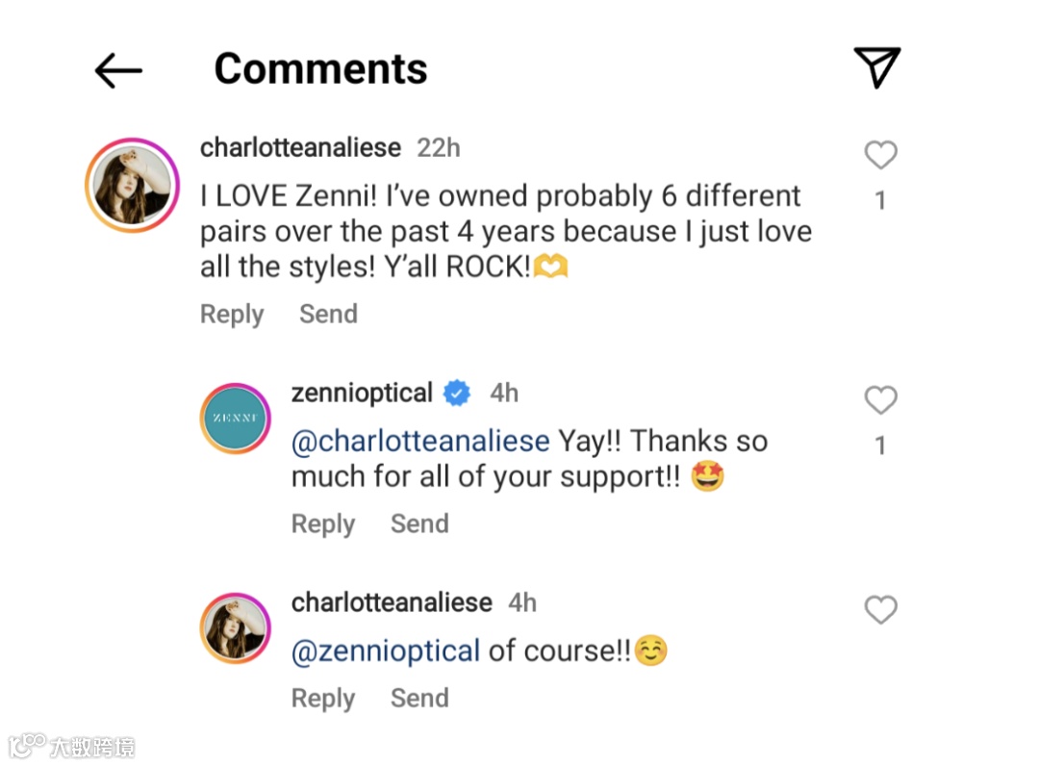1039x766 pixels.
Task: Open charlotteanaliese username on top comment
Action: coord(300,148)
